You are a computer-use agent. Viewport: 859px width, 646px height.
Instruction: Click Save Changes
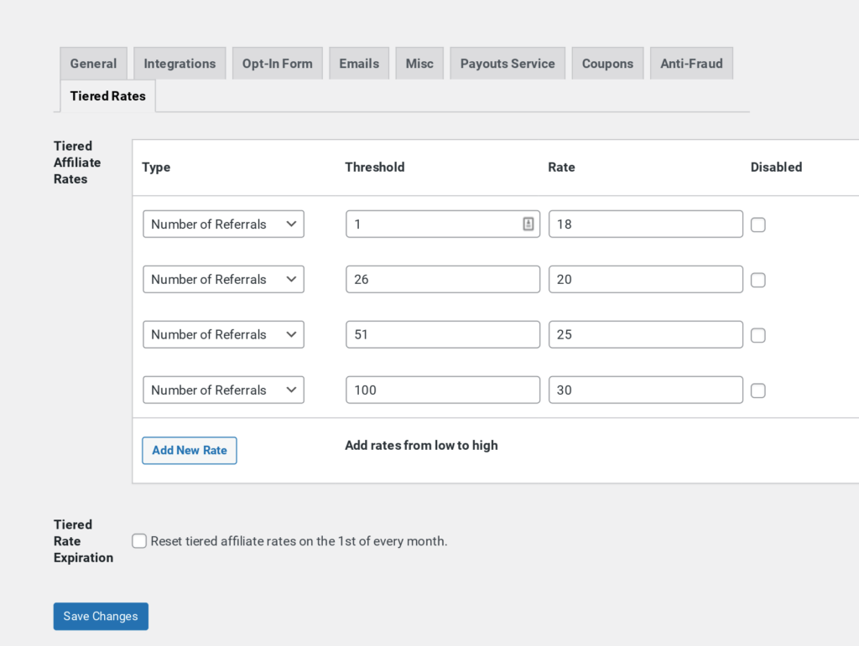(101, 617)
